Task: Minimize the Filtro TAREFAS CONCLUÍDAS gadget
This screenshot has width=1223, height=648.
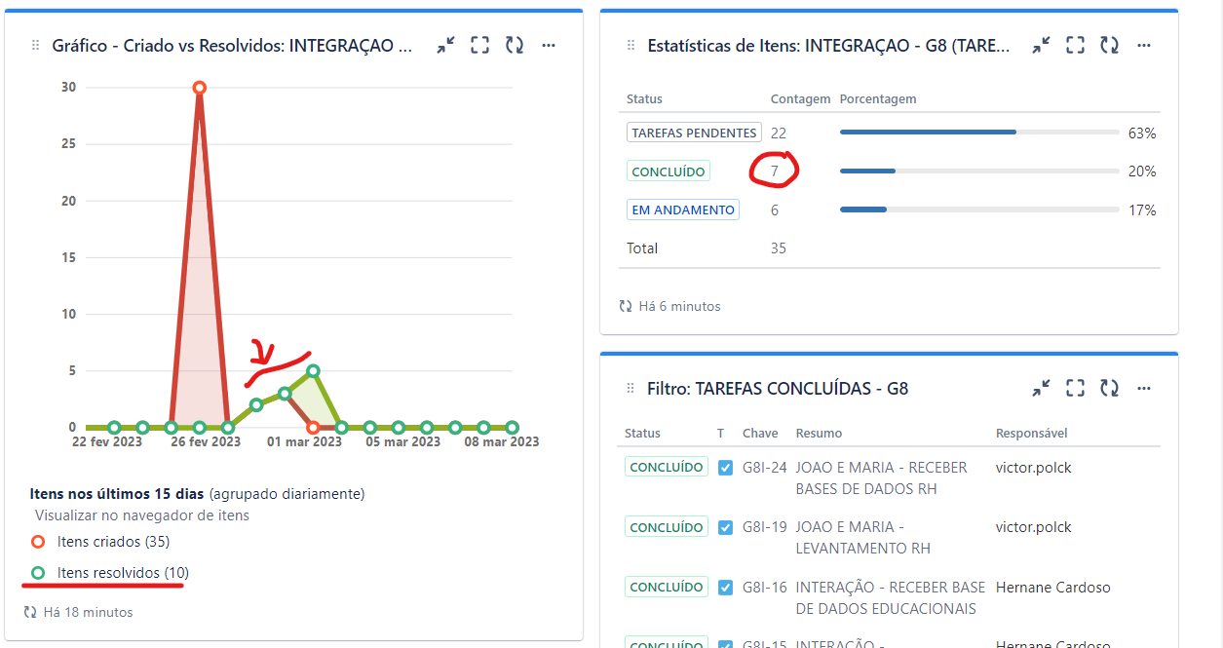Action: click(x=1041, y=388)
